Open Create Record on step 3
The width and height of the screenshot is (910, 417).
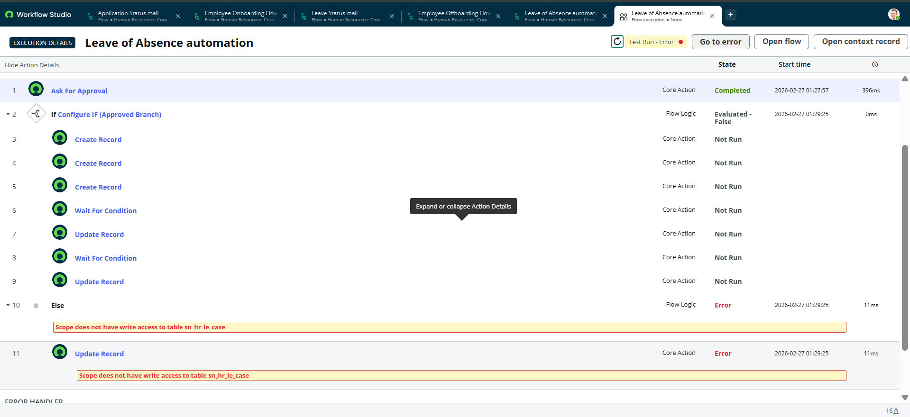point(98,140)
